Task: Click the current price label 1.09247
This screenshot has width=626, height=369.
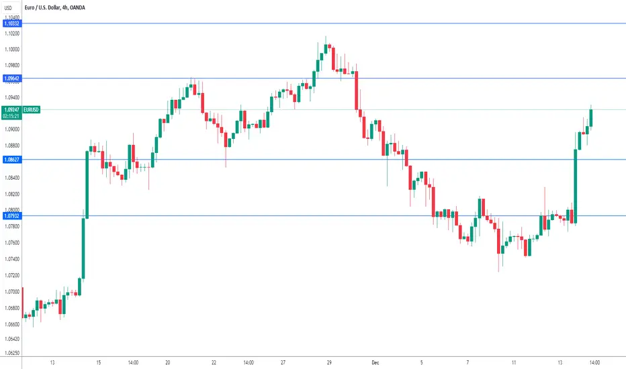Action: (11, 109)
